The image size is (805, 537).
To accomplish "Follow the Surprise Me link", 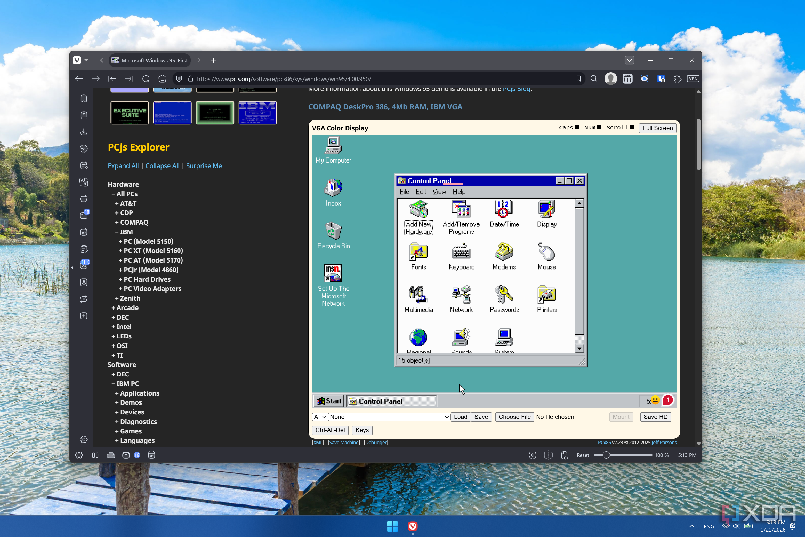I will pyautogui.click(x=204, y=166).
